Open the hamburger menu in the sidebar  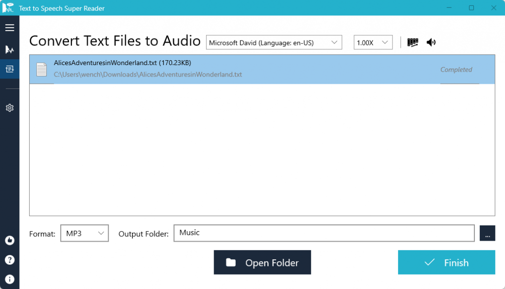point(10,28)
